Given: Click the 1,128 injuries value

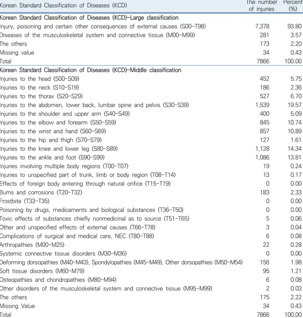Looking at the screenshot, I should (x=262, y=149).
